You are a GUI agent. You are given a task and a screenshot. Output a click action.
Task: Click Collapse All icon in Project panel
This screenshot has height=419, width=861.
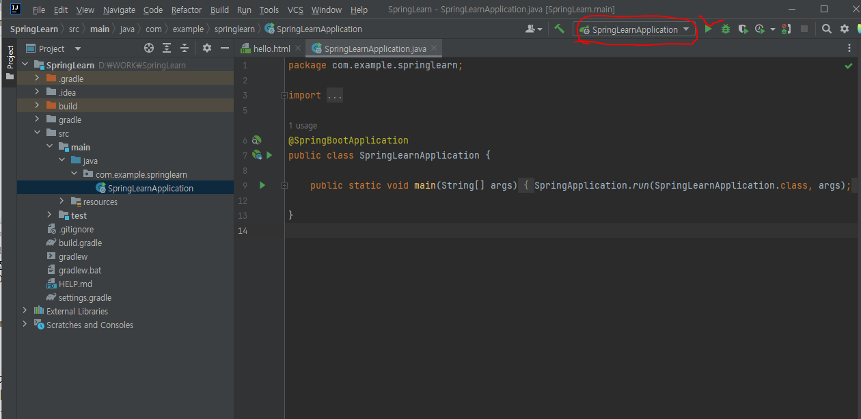coord(185,49)
